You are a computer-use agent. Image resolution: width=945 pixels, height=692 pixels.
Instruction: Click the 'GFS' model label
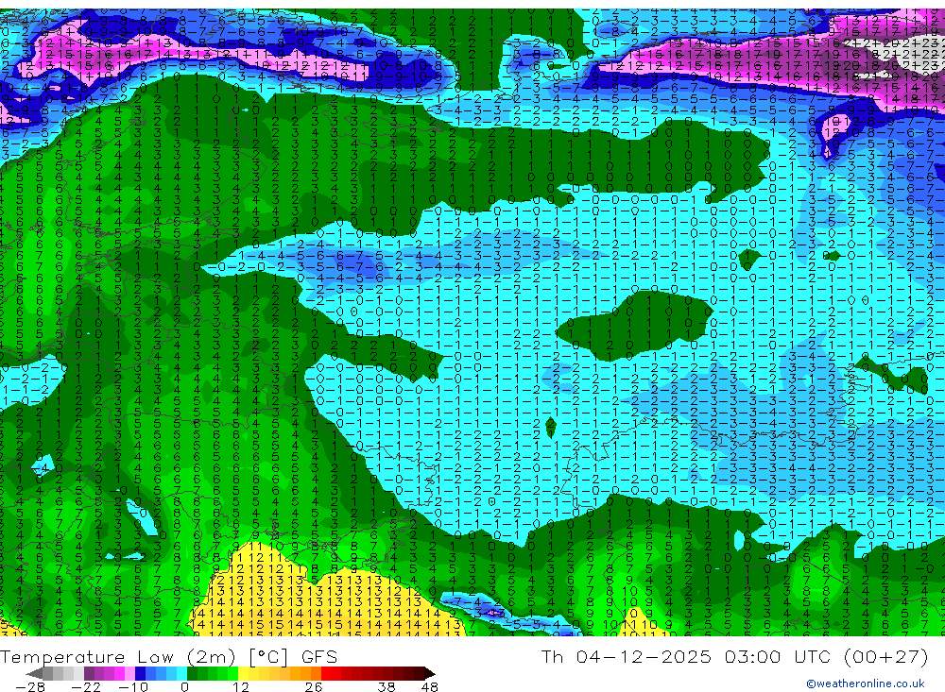tap(319, 657)
